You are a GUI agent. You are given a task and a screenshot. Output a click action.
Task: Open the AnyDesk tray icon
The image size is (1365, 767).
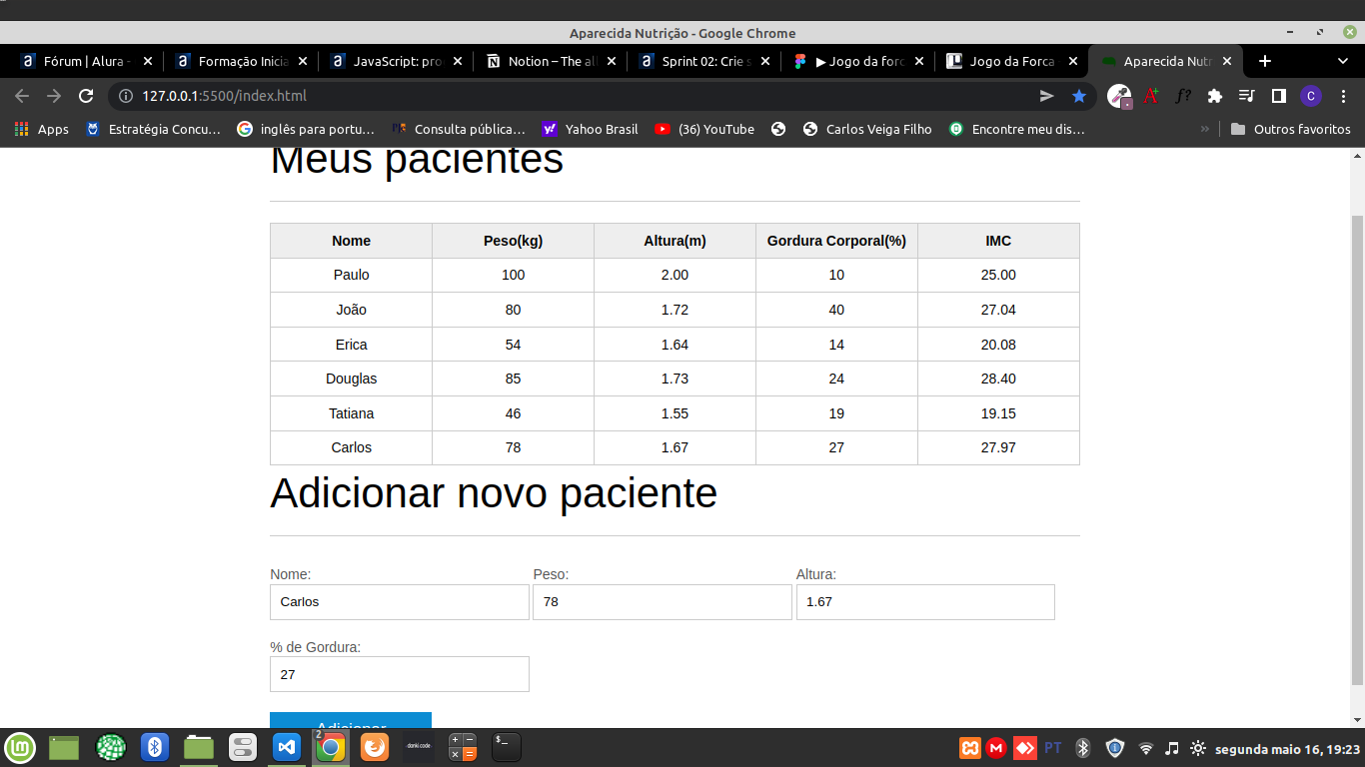(x=1024, y=747)
